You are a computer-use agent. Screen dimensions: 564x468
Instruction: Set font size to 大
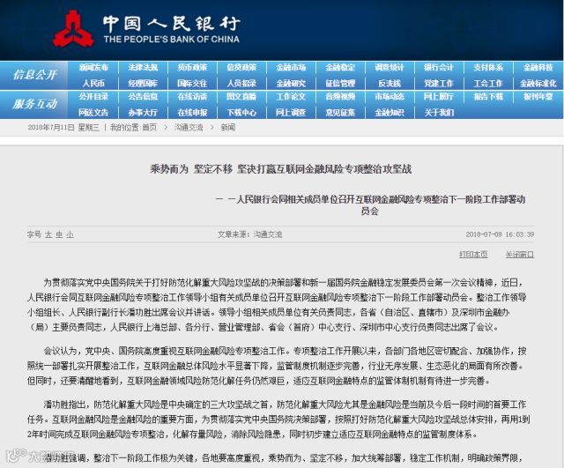pos(48,234)
